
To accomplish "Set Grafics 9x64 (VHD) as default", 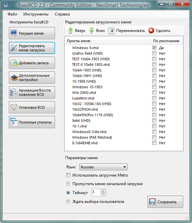I will click(154, 53).
